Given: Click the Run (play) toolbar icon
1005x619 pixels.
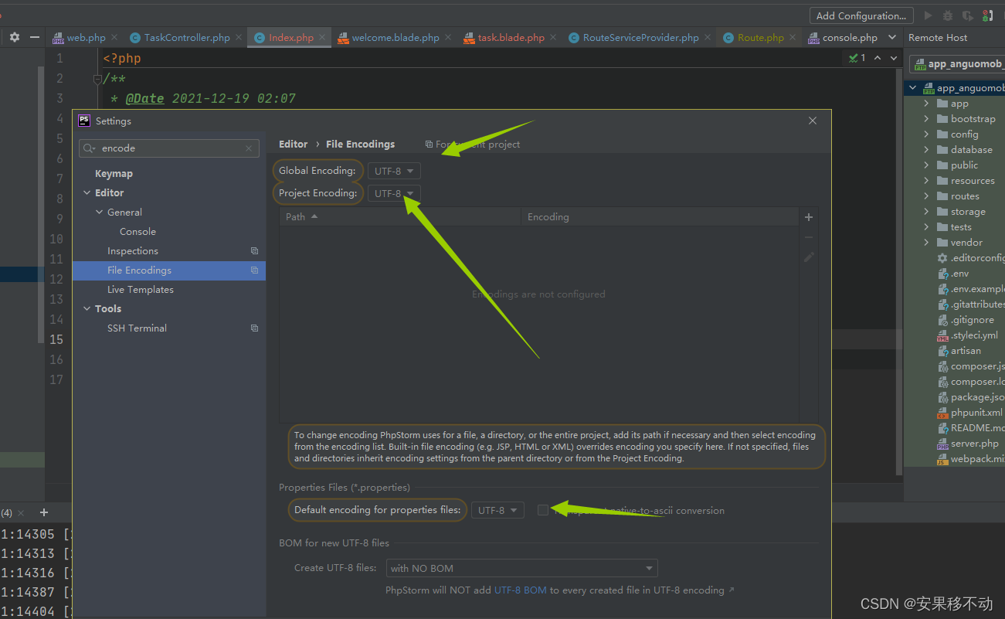Looking at the screenshot, I should click(x=928, y=15).
